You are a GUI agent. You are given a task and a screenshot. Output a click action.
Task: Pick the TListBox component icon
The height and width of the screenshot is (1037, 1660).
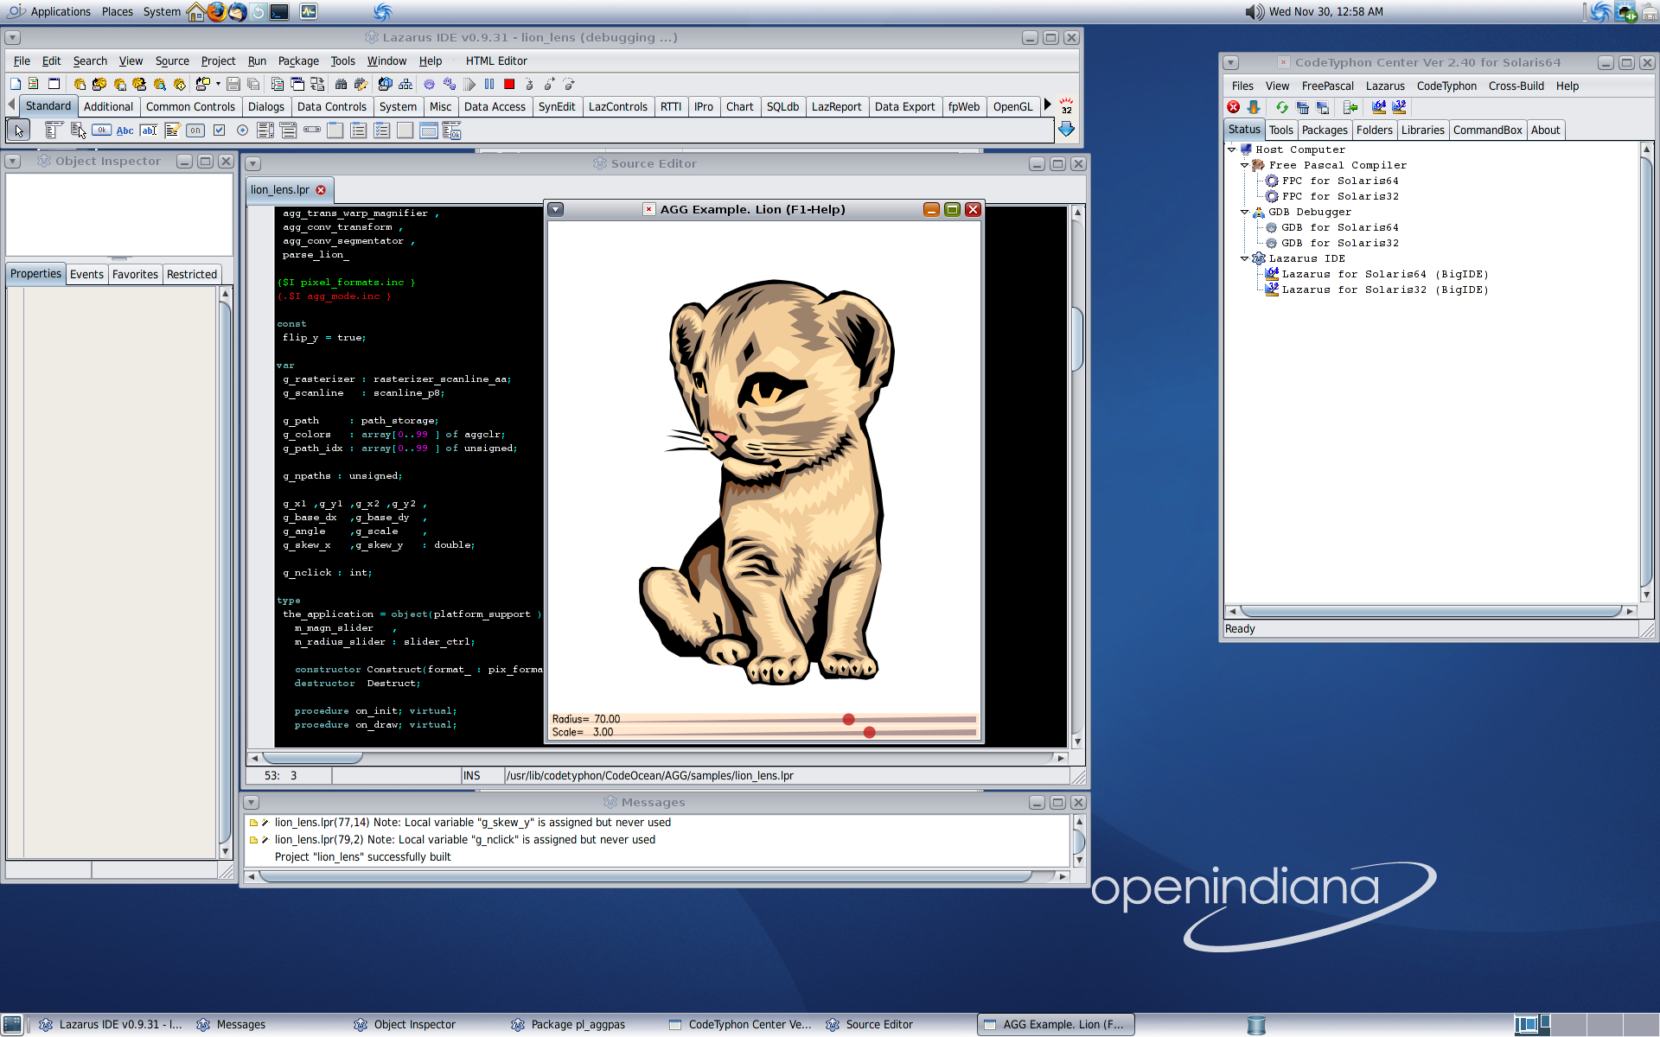click(265, 130)
